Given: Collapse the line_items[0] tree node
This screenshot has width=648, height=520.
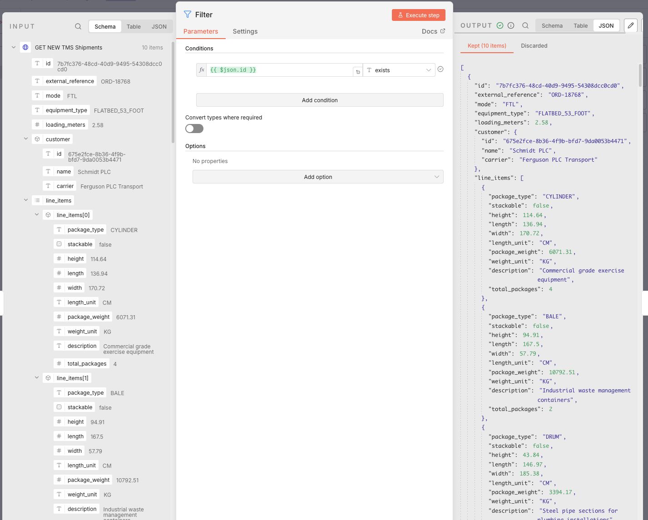Looking at the screenshot, I should [x=37, y=215].
